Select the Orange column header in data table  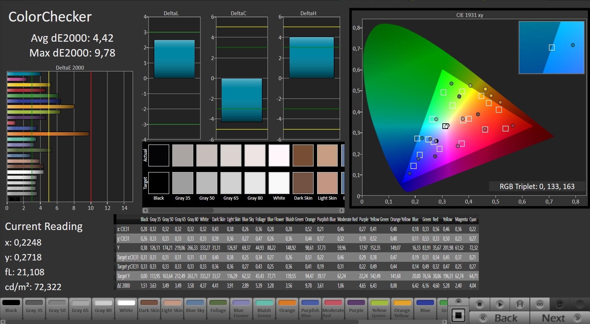(310, 219)
